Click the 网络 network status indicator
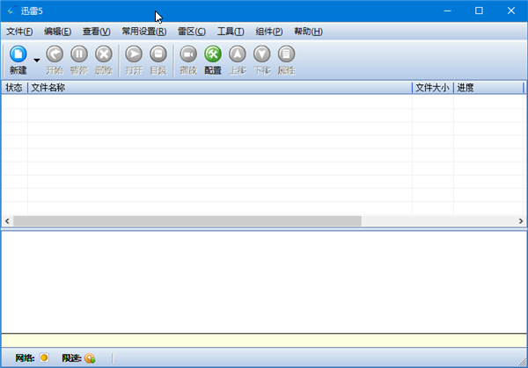528x368 pixels. (x=44, y=357)
